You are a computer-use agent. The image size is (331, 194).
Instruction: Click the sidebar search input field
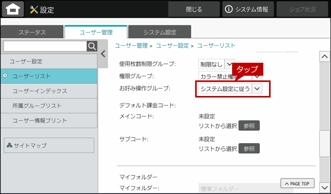click(45, 46)
